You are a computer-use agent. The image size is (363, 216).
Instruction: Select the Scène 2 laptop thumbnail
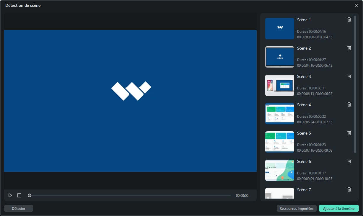pos(280,57)
